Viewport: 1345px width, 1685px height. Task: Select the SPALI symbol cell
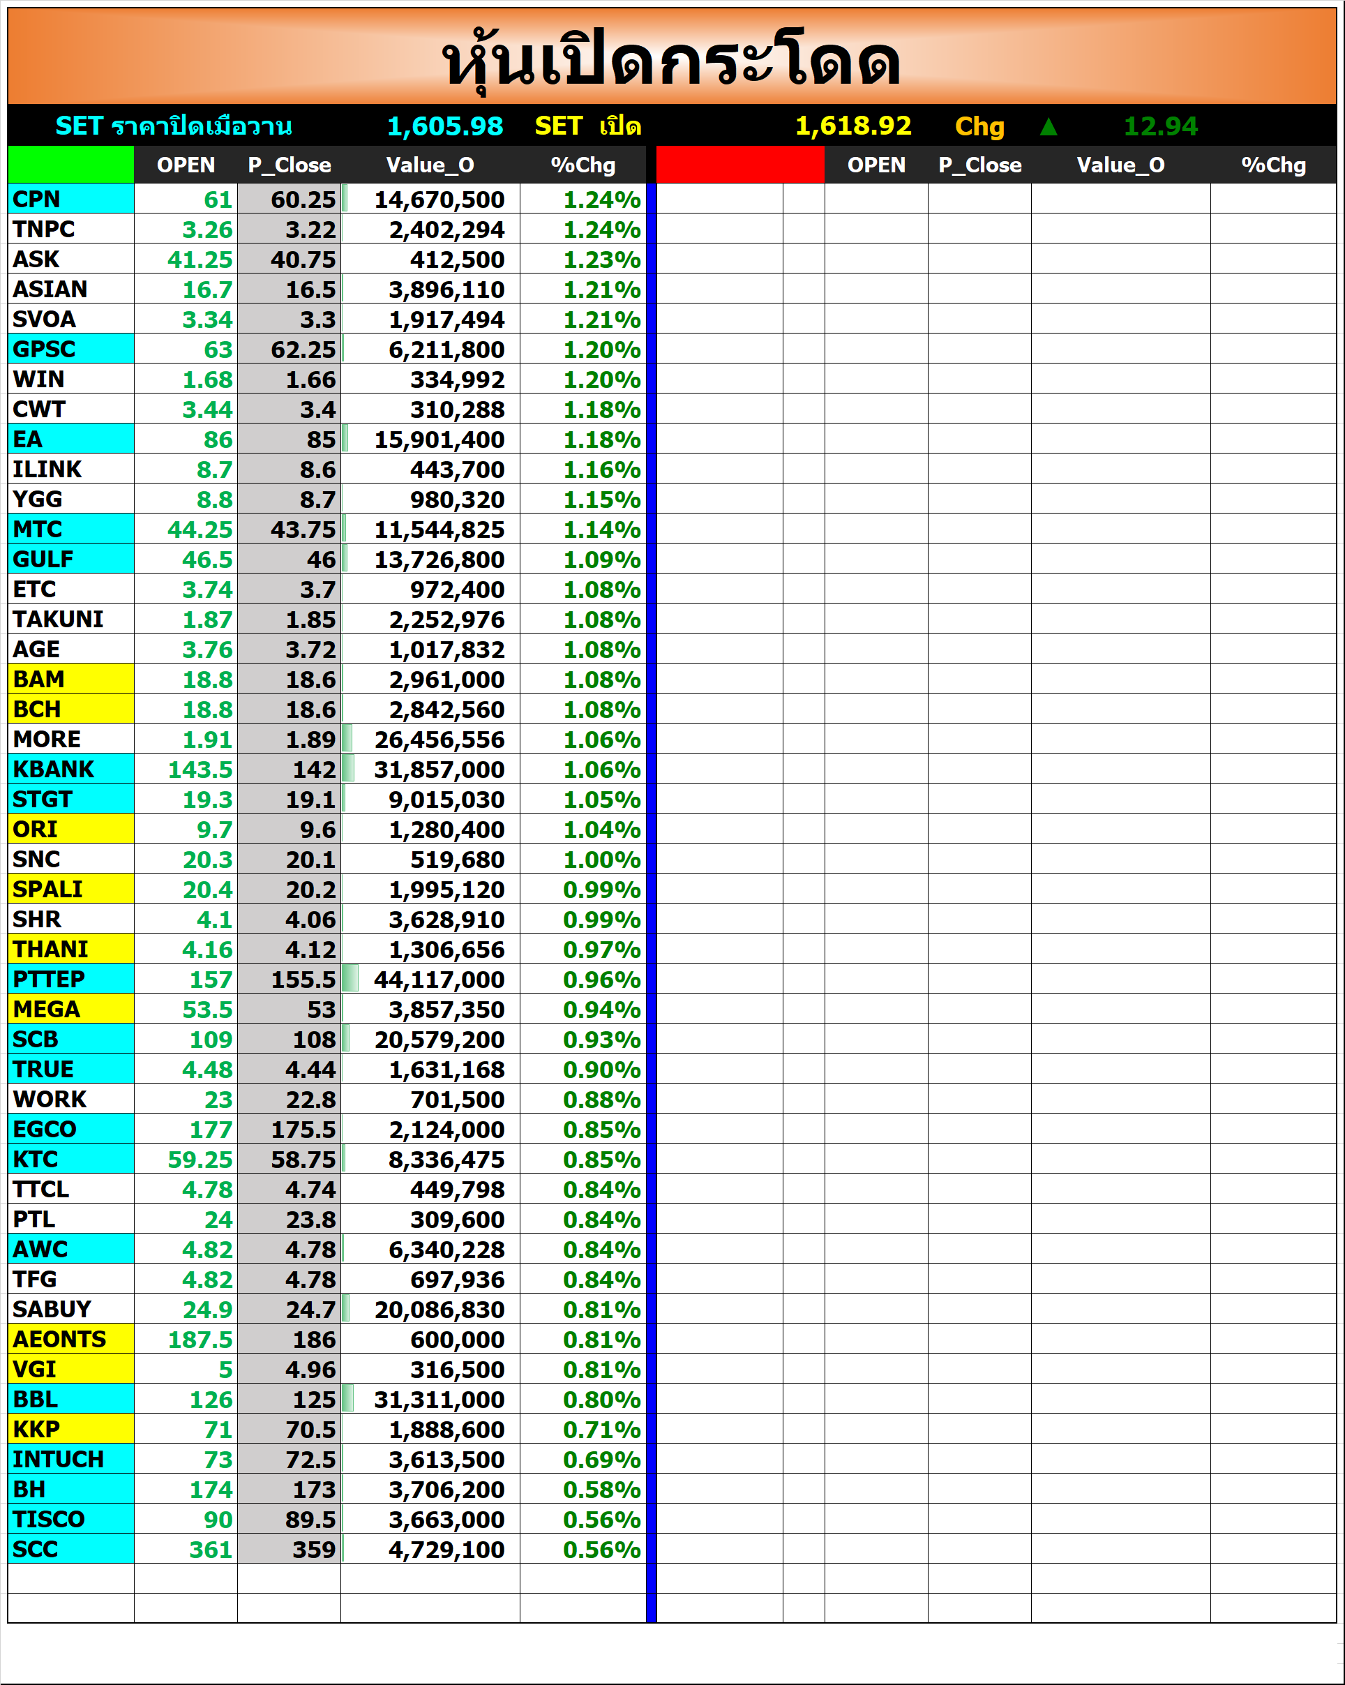[x=71, y=889]
